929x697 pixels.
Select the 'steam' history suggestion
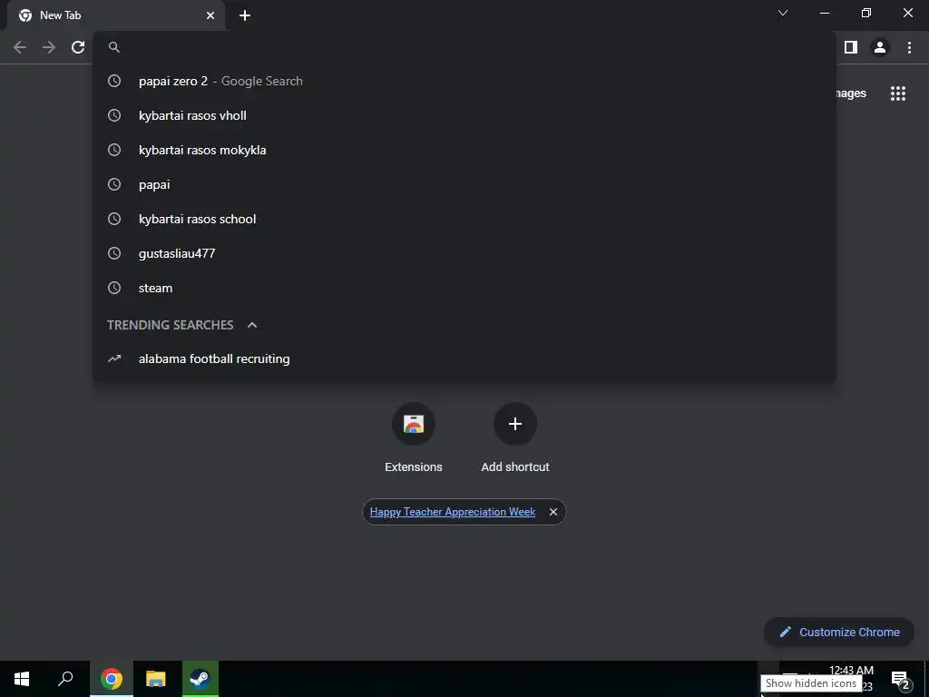[464, 288]
